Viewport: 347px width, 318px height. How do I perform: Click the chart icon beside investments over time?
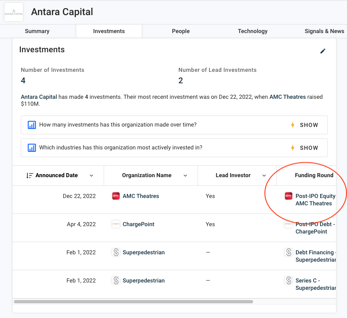pyautogui.click(x=32, y=125)
